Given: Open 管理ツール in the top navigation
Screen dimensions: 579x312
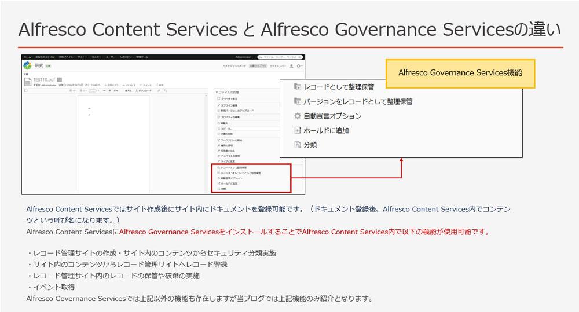Looking at the screenshot, I should (142, 57).
